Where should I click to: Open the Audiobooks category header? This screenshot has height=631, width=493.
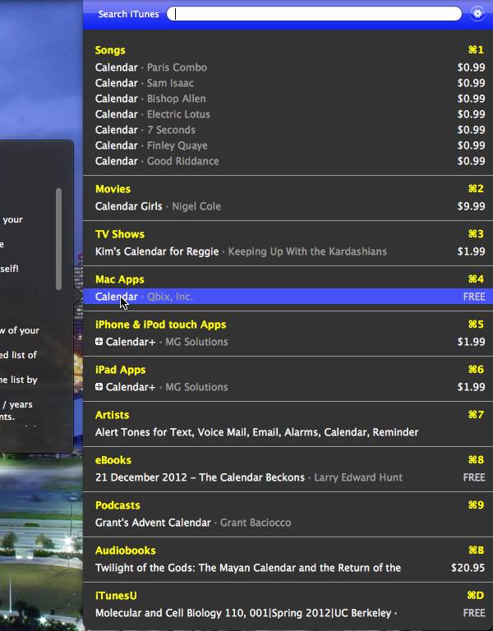[x=126, y=550]
